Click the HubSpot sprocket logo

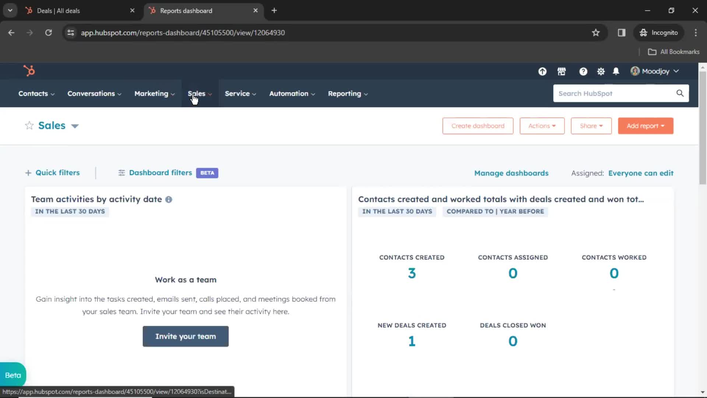(29, 71)
